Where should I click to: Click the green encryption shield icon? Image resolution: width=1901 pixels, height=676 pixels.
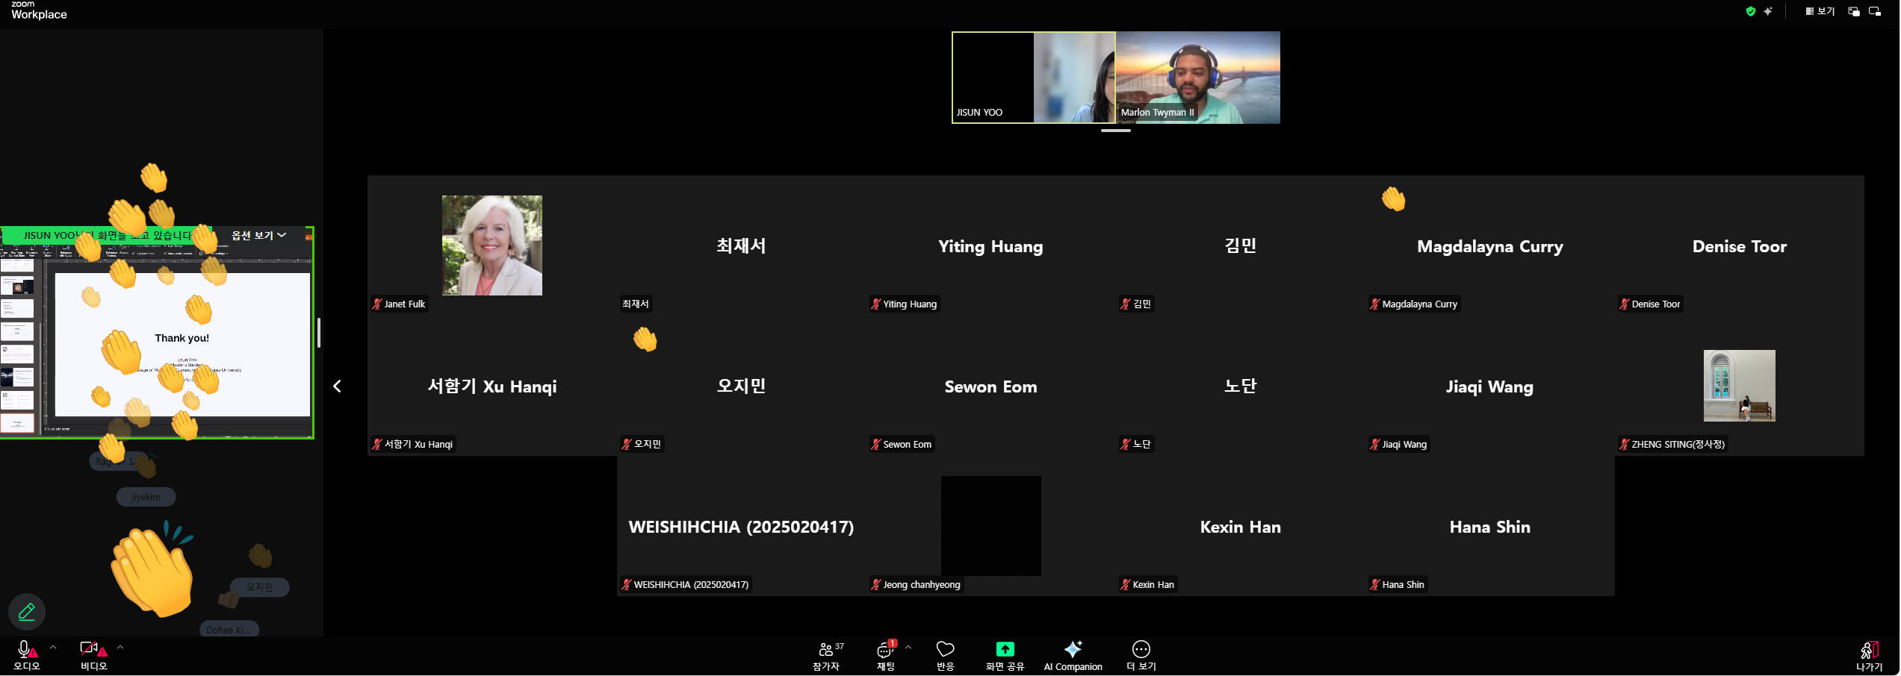click(1750, 11)
